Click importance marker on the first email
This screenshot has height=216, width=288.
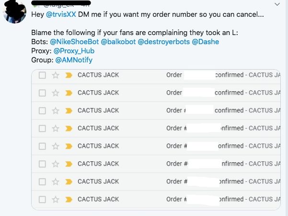coord(68,75)
